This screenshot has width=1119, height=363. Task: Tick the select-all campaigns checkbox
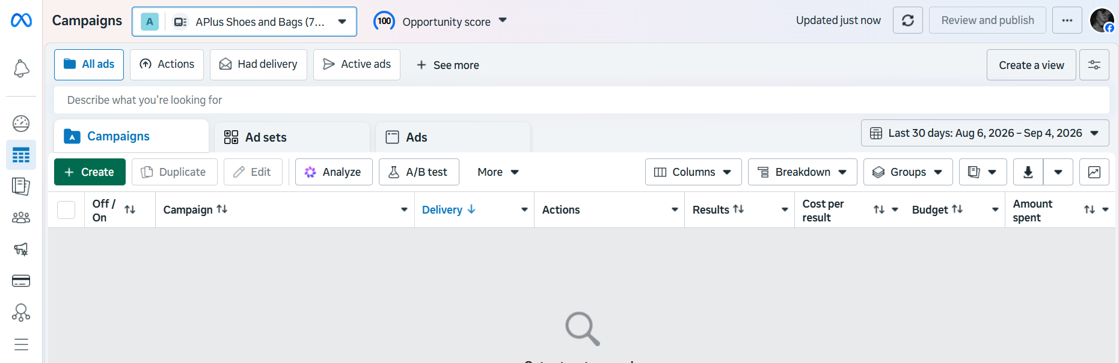click(66, 210)
